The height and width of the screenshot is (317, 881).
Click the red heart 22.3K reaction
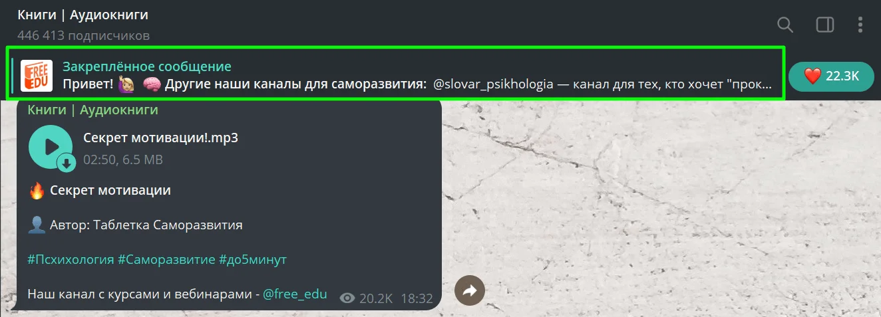pyautogui.click(x=832, y=76)
